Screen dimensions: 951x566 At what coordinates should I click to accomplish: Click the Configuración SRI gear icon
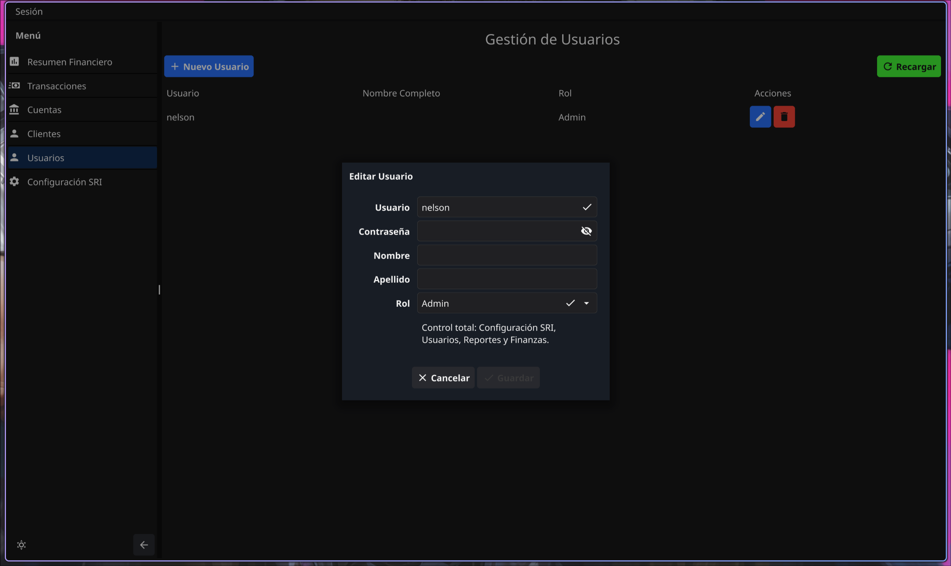point(14,182)
